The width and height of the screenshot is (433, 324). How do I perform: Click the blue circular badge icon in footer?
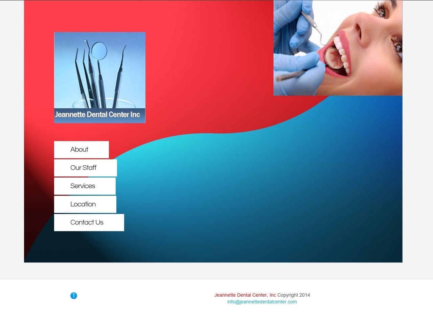coord(74,296)
